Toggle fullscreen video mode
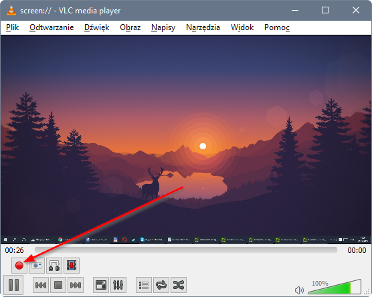372x297 pixels. point(101,285)
